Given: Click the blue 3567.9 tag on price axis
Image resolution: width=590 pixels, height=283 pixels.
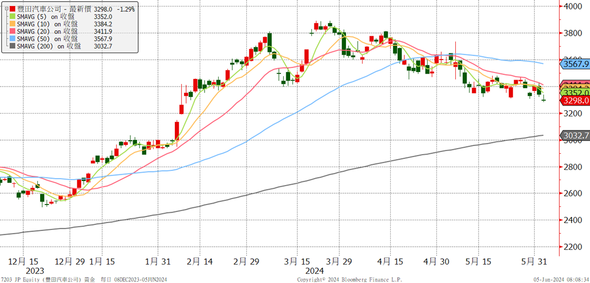Looking at the screenshot, I should click(575, 64).
